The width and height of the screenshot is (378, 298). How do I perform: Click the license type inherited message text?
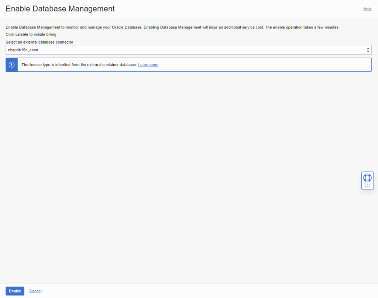click(79, 65)
